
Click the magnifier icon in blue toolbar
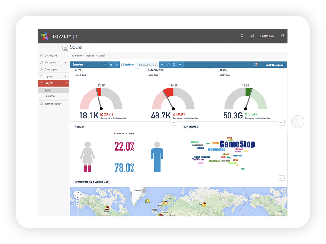point(168,65)
